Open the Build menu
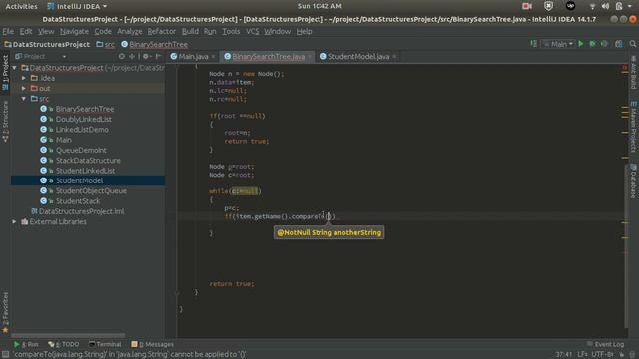Screen dimensions: 639x359 point(190,31)
